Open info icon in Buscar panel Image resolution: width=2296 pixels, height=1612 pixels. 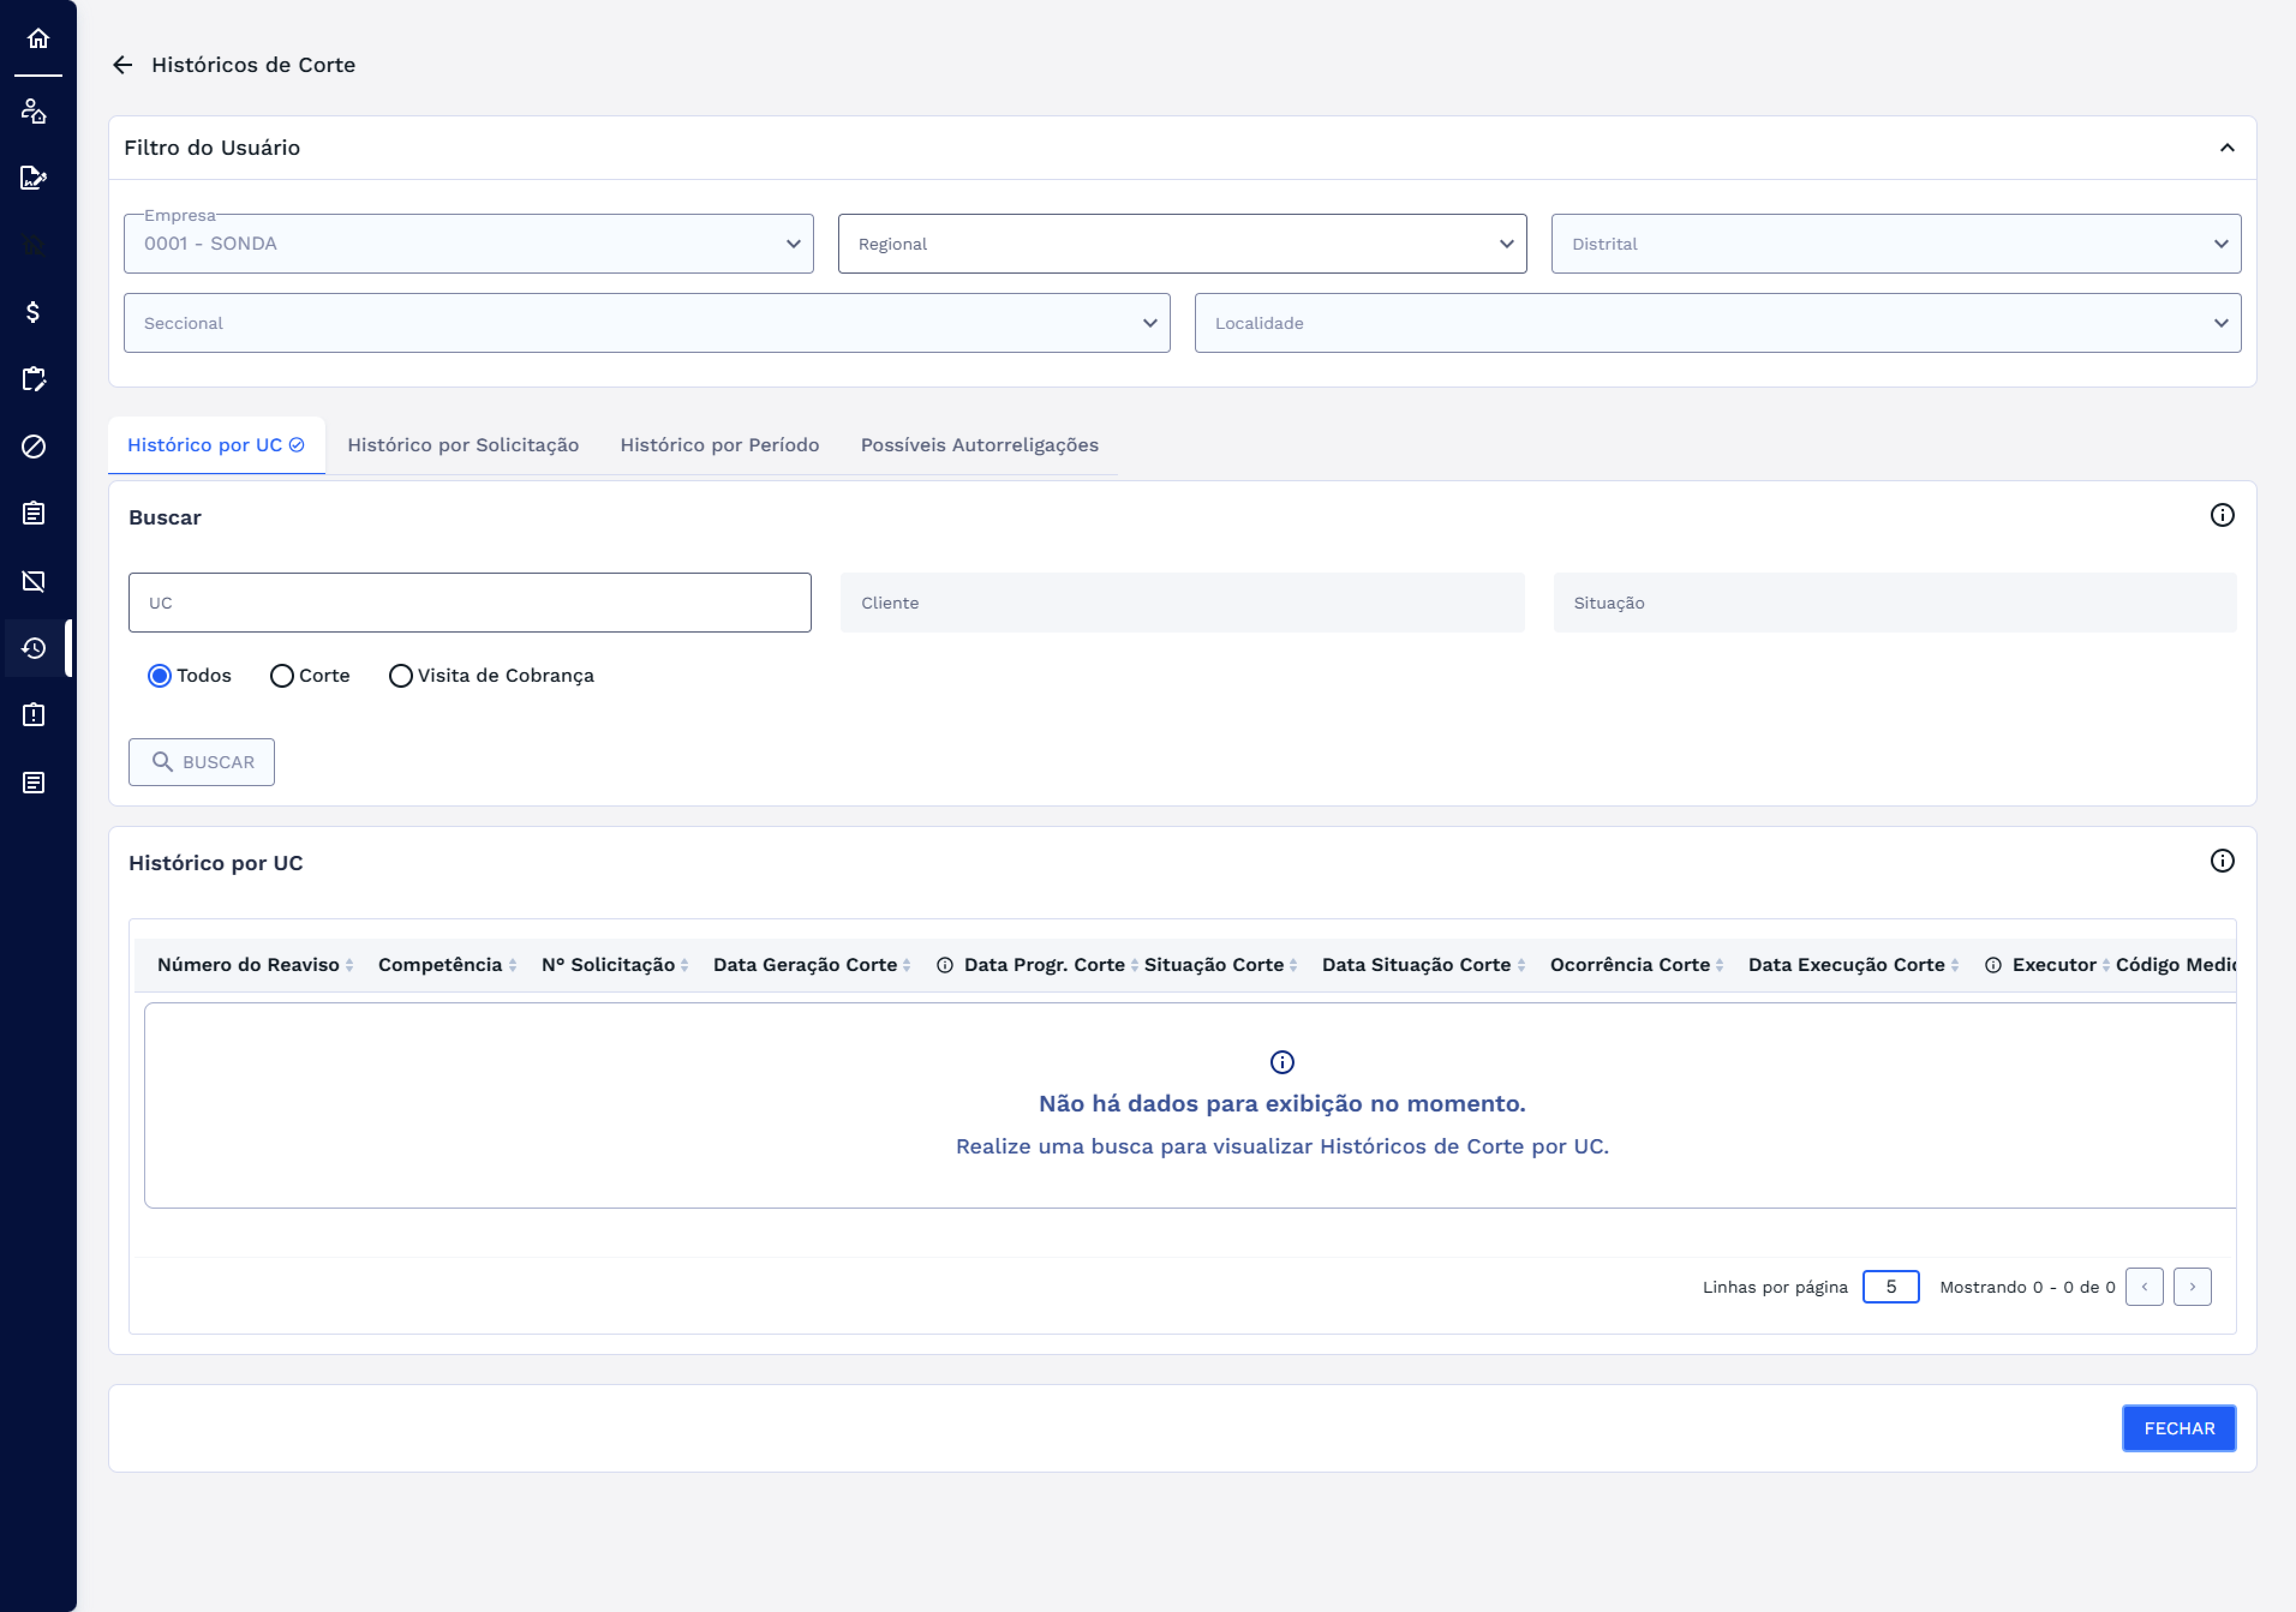2221,516
